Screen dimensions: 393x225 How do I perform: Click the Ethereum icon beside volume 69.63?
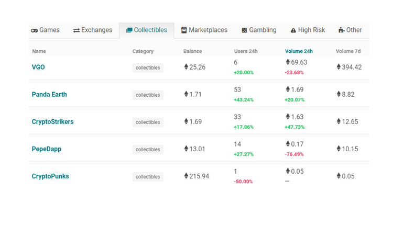pos(288,62)
